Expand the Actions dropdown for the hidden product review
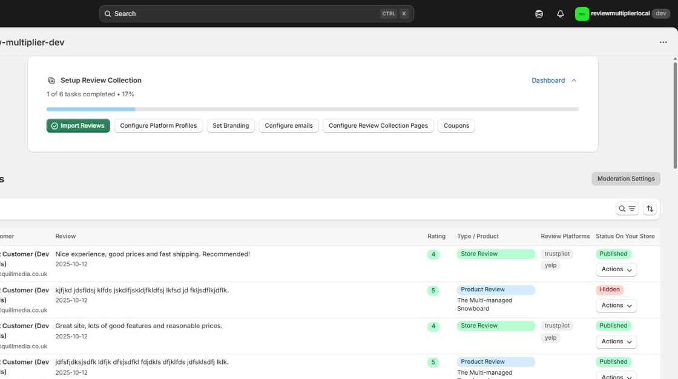Viewport: 678px width, 379px height. pos(616,305)
